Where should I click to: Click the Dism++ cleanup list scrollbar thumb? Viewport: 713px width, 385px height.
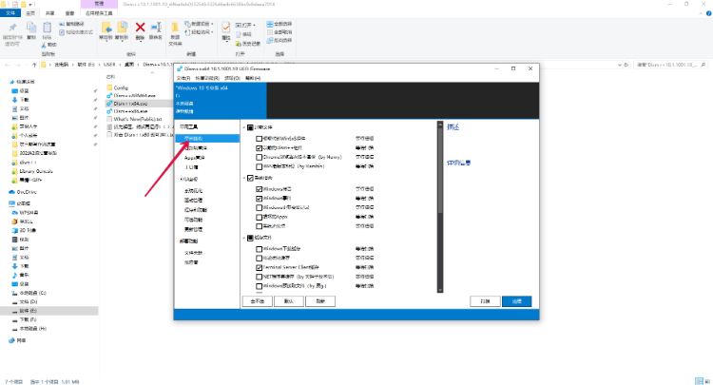440,170
